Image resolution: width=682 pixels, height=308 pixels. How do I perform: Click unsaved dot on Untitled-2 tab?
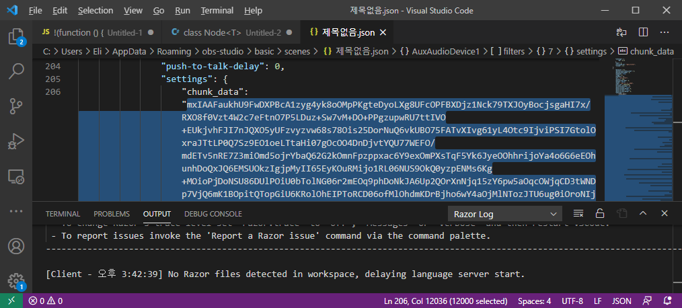[x=289, y=33]
